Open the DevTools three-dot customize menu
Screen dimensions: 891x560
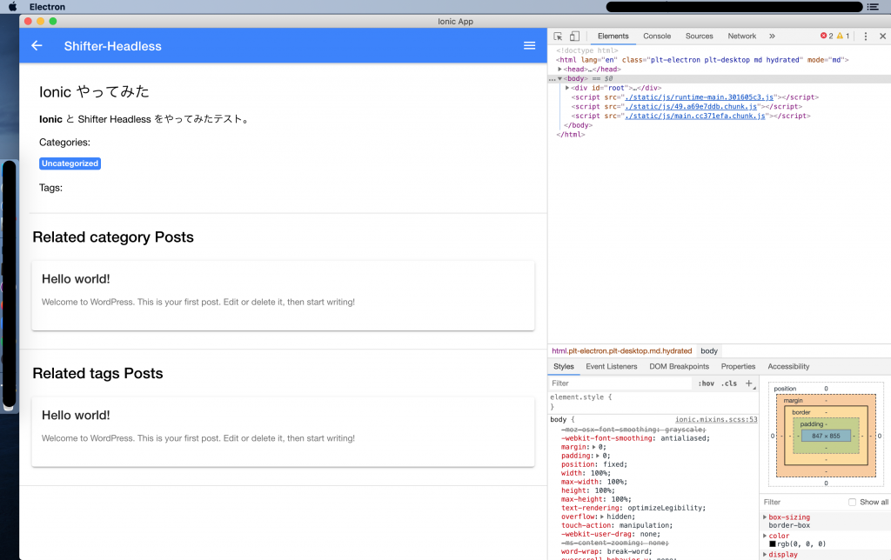click(866, 37)
